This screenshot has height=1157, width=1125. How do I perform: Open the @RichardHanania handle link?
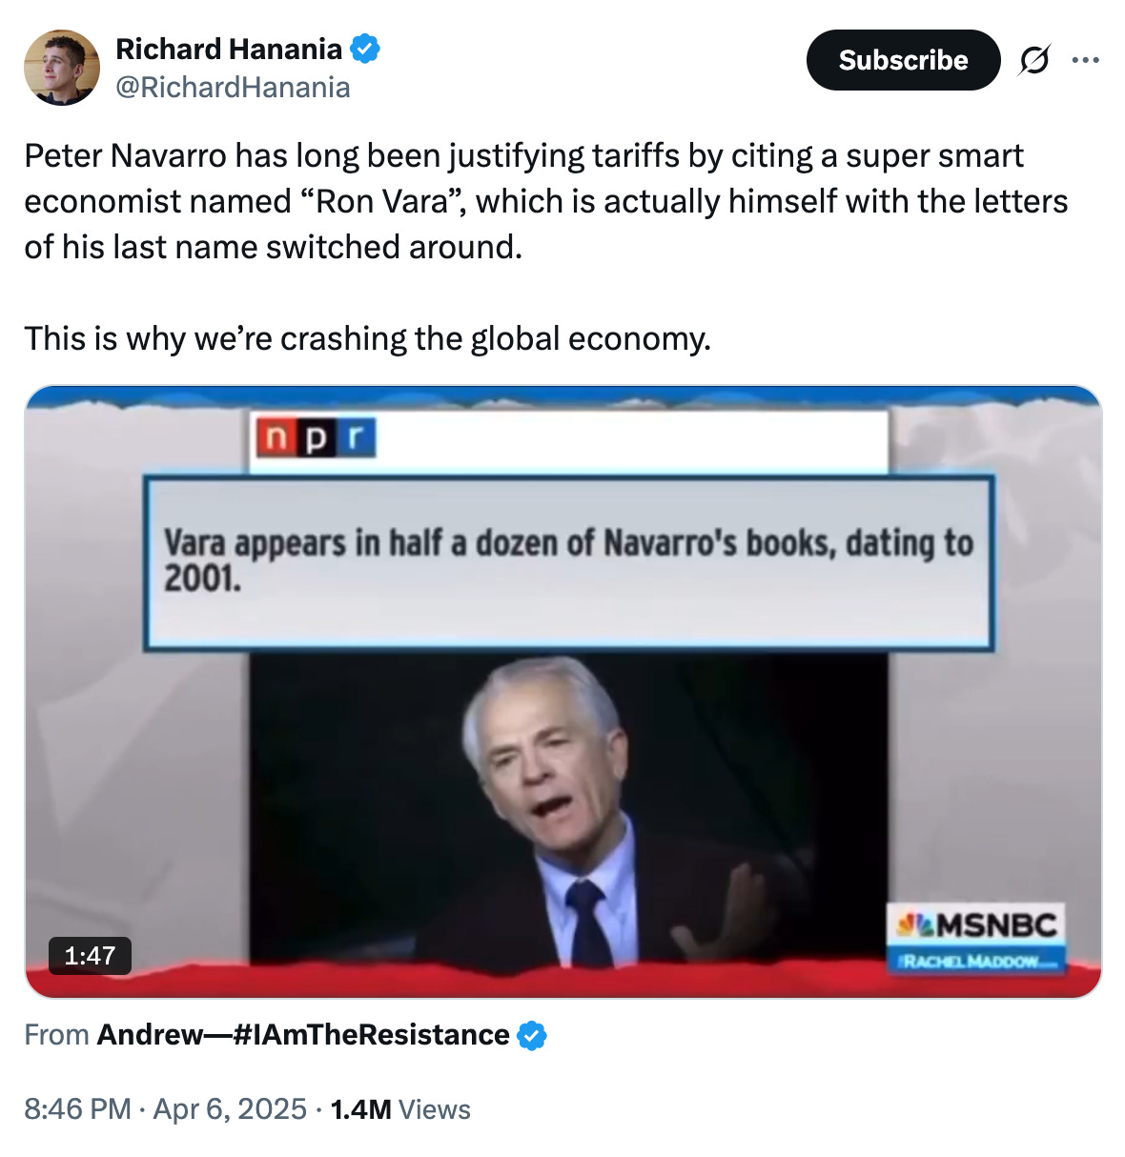click(233, 88)
